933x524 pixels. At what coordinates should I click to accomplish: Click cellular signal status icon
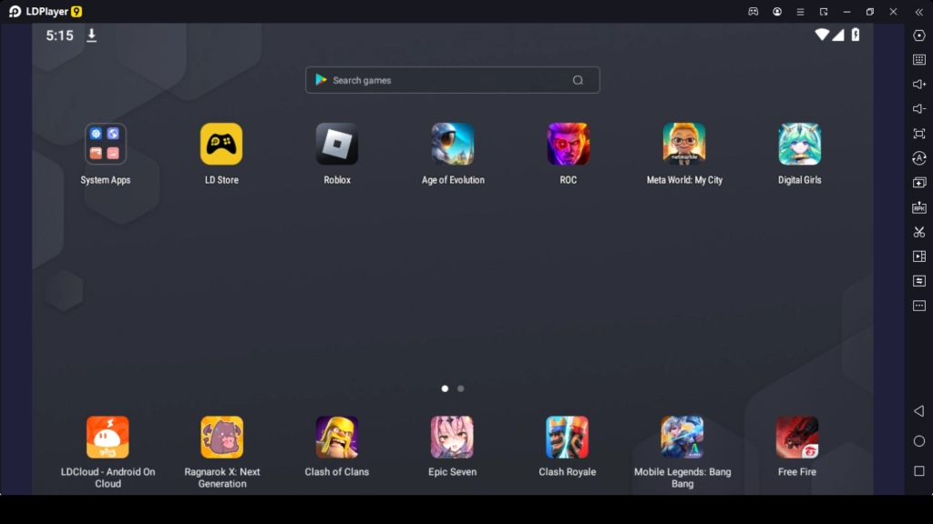(838, 35)
